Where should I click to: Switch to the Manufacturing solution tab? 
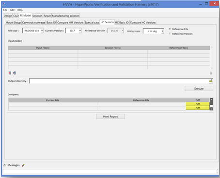click(66, 16)
